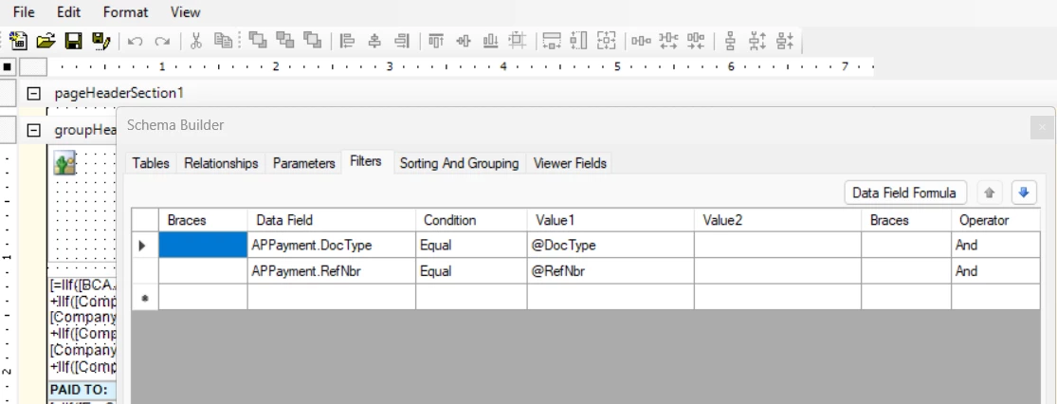The width and height of the screenshot is (1057, 404).
Task: Click Equal condition in APPayment.RefNbr row
Action: [471, 271]
